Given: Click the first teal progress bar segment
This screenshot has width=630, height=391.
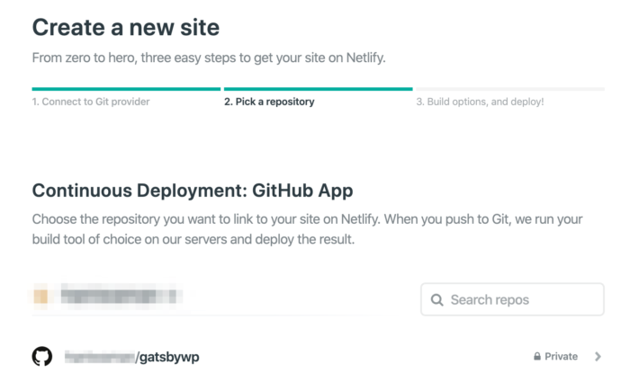Looking at the screenshot, I should click(x=126, y=89).
